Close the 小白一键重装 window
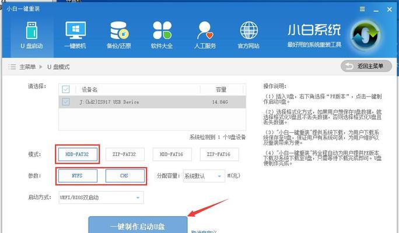Image resolution: width=399 pixels, height=233 pixels. click(389, 9)
